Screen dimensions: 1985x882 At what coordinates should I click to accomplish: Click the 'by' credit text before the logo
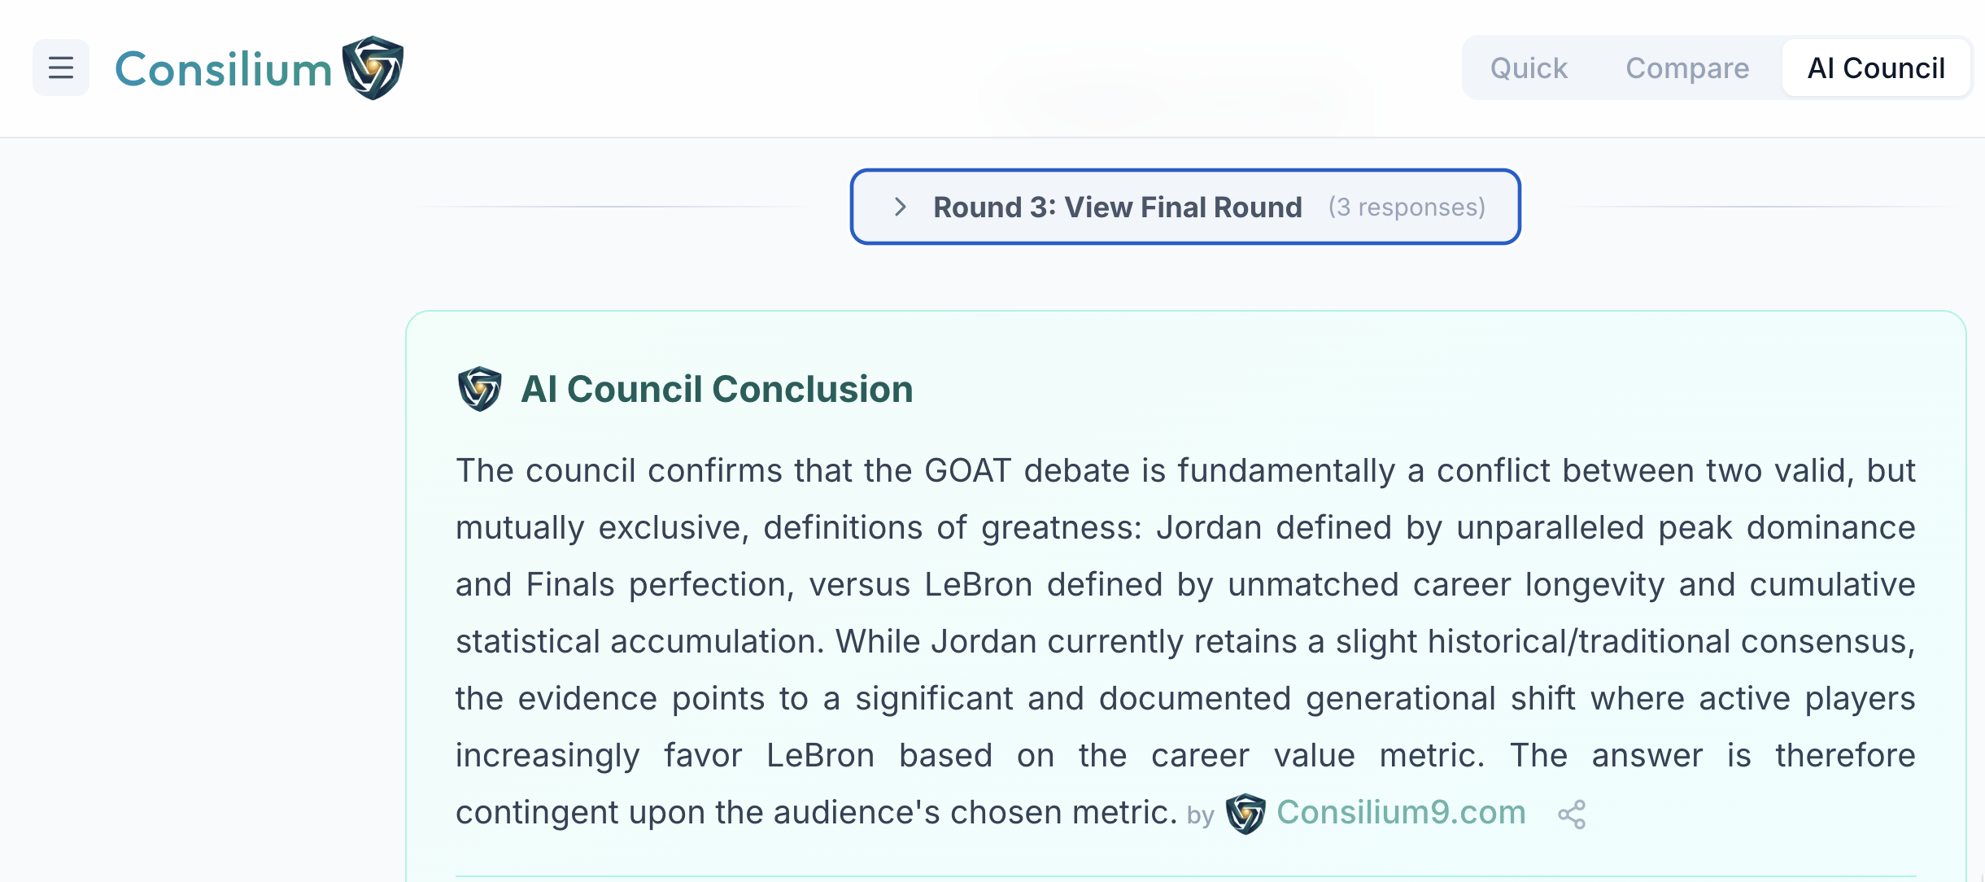[x=1202, y=814]
